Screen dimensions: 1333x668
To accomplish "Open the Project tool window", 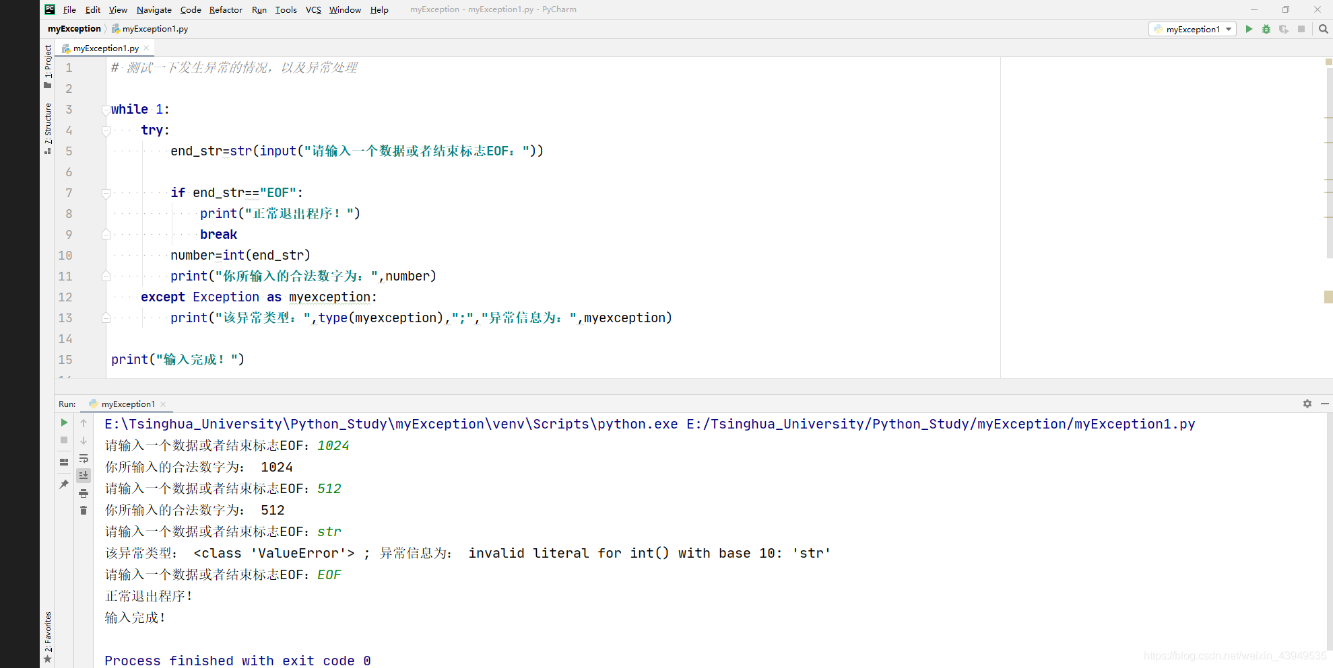I will point(48,66).
